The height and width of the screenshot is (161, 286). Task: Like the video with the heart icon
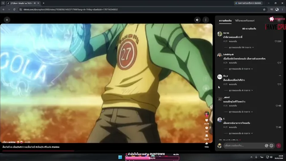click(x=206, y=120)
